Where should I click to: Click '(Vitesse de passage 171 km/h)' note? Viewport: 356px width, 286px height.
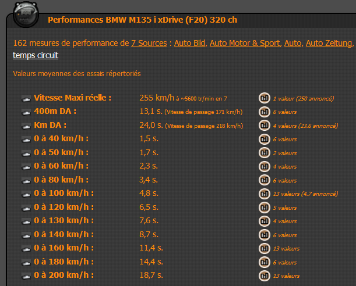pos(203,112)
